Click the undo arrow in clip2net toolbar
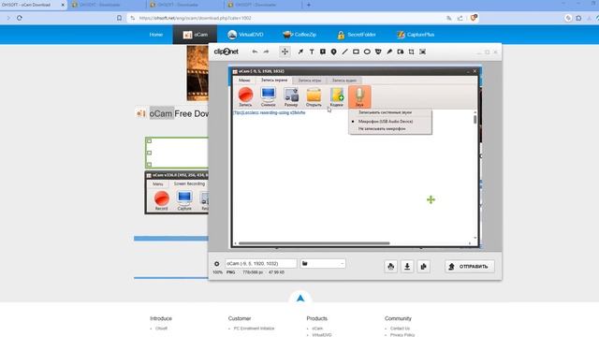599x337 pixels. [255, 51]
